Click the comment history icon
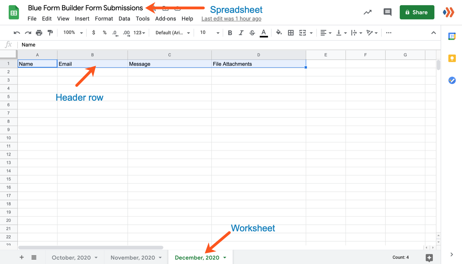Viewport: 462px width, 264px height. (387, 12)
